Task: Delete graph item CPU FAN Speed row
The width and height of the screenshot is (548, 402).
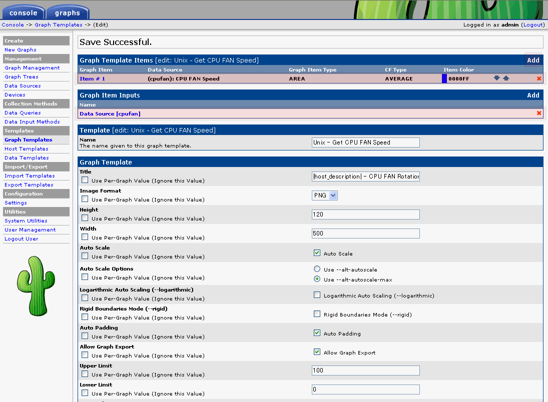Action: click(x=539, y=78)
